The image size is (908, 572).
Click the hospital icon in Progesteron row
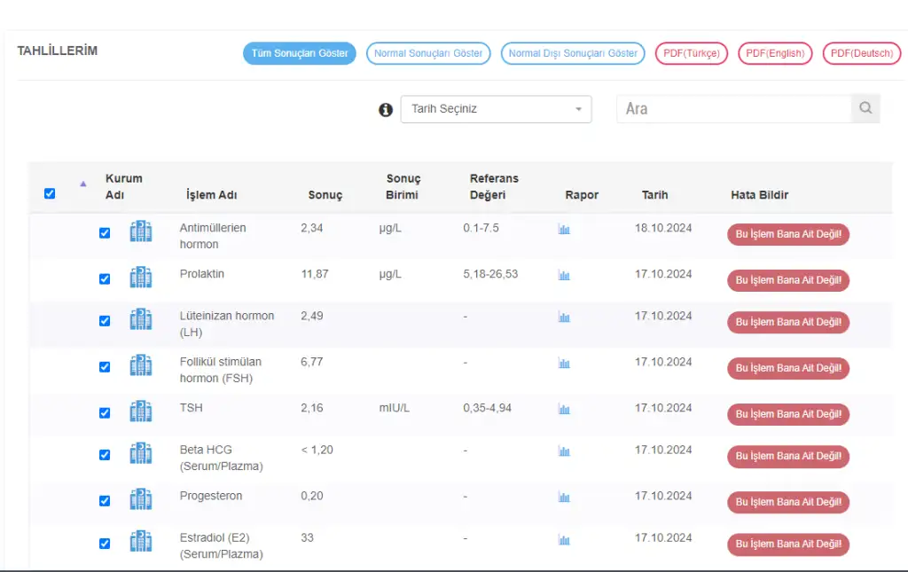[x=140, y=498]
